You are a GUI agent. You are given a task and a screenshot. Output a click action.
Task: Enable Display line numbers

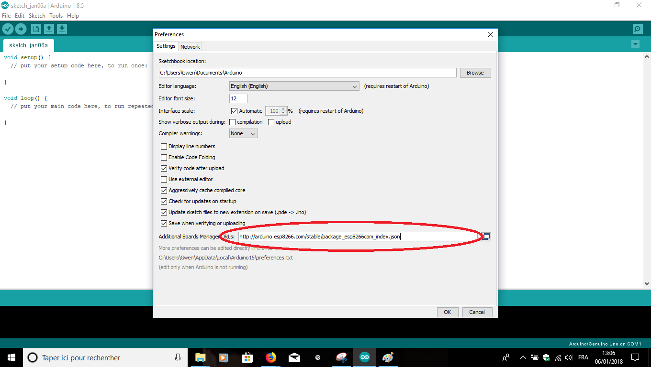[164, 146]
